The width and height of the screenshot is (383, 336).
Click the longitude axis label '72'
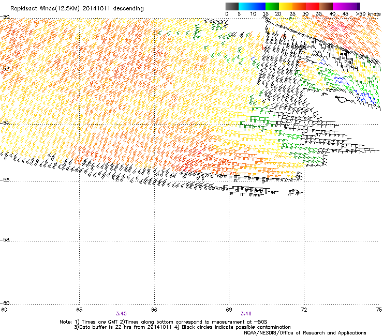point(304,310)
